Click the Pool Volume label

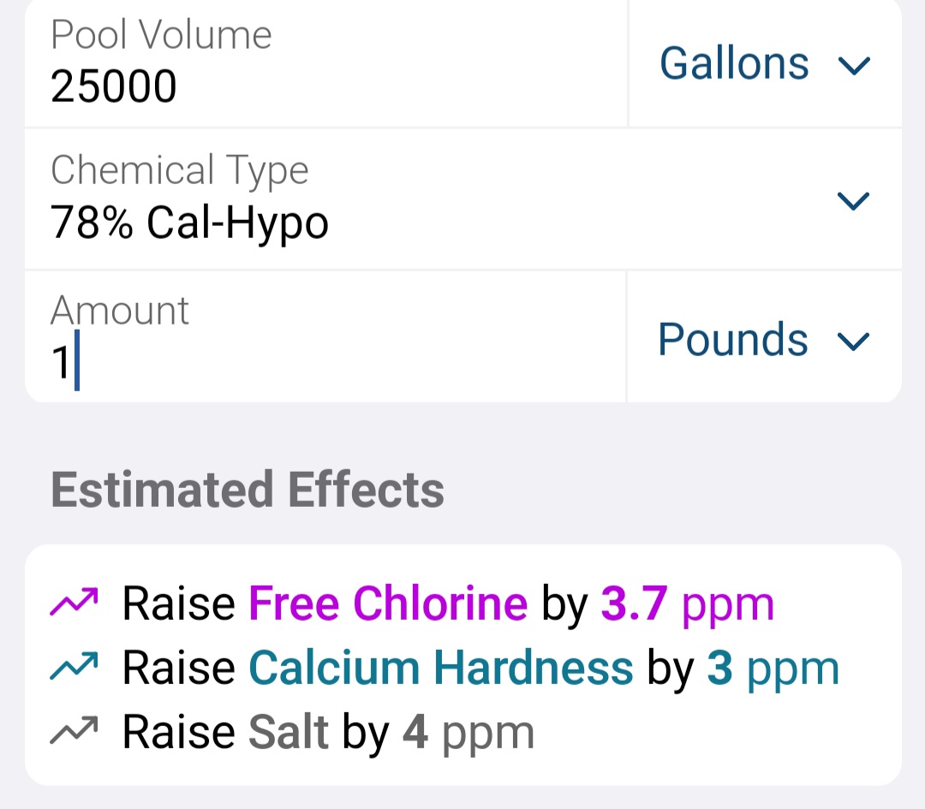161,35
